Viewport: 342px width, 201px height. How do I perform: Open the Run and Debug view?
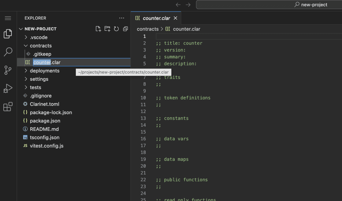click(8, 88)
